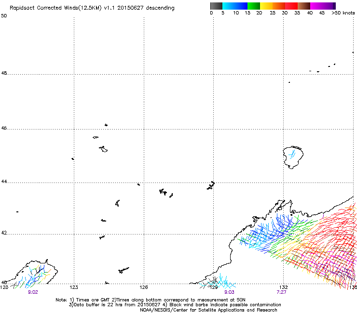Click the longitude label '123'
Viewport: 357px width, 313px height.
coord(74,287)
